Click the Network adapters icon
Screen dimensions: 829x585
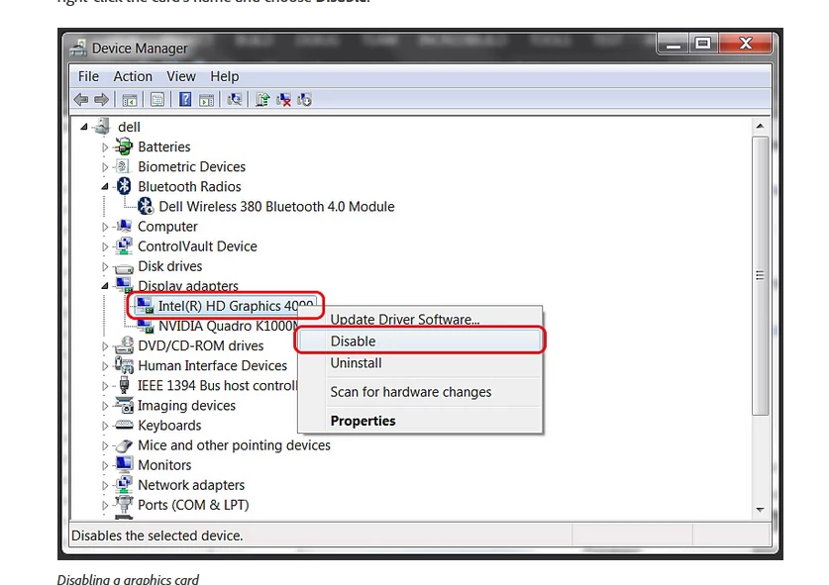tap(124, 485)
